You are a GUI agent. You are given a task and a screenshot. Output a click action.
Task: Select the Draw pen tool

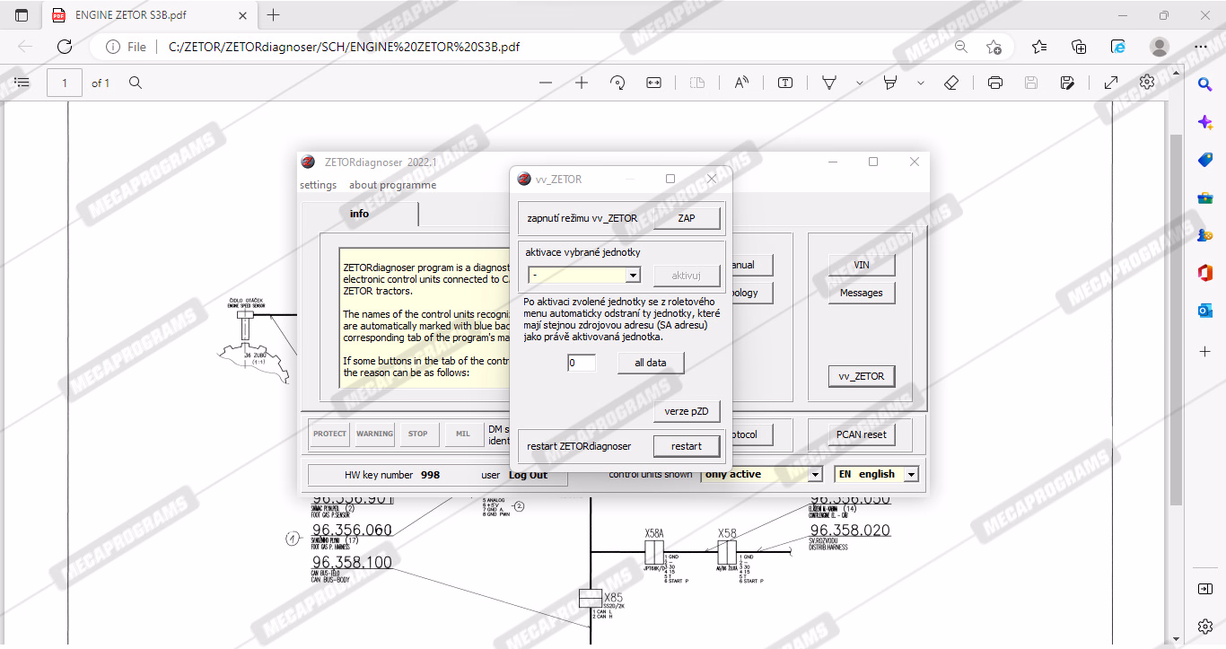(x=829, y=83)
